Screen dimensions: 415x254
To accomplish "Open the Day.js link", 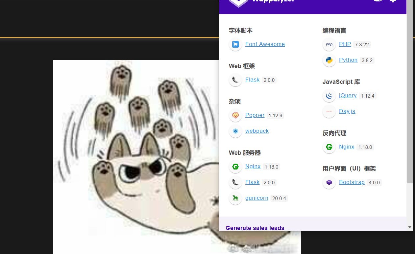I will click(x=347, y=111).
